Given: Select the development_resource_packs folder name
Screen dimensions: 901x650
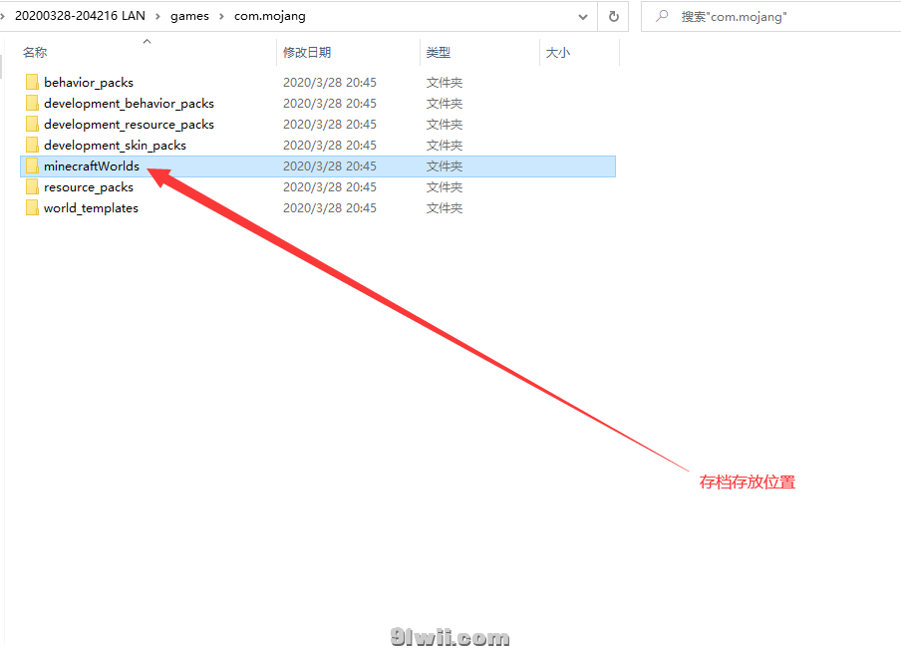Looking at the screenshot, I should tap(129, 125).
